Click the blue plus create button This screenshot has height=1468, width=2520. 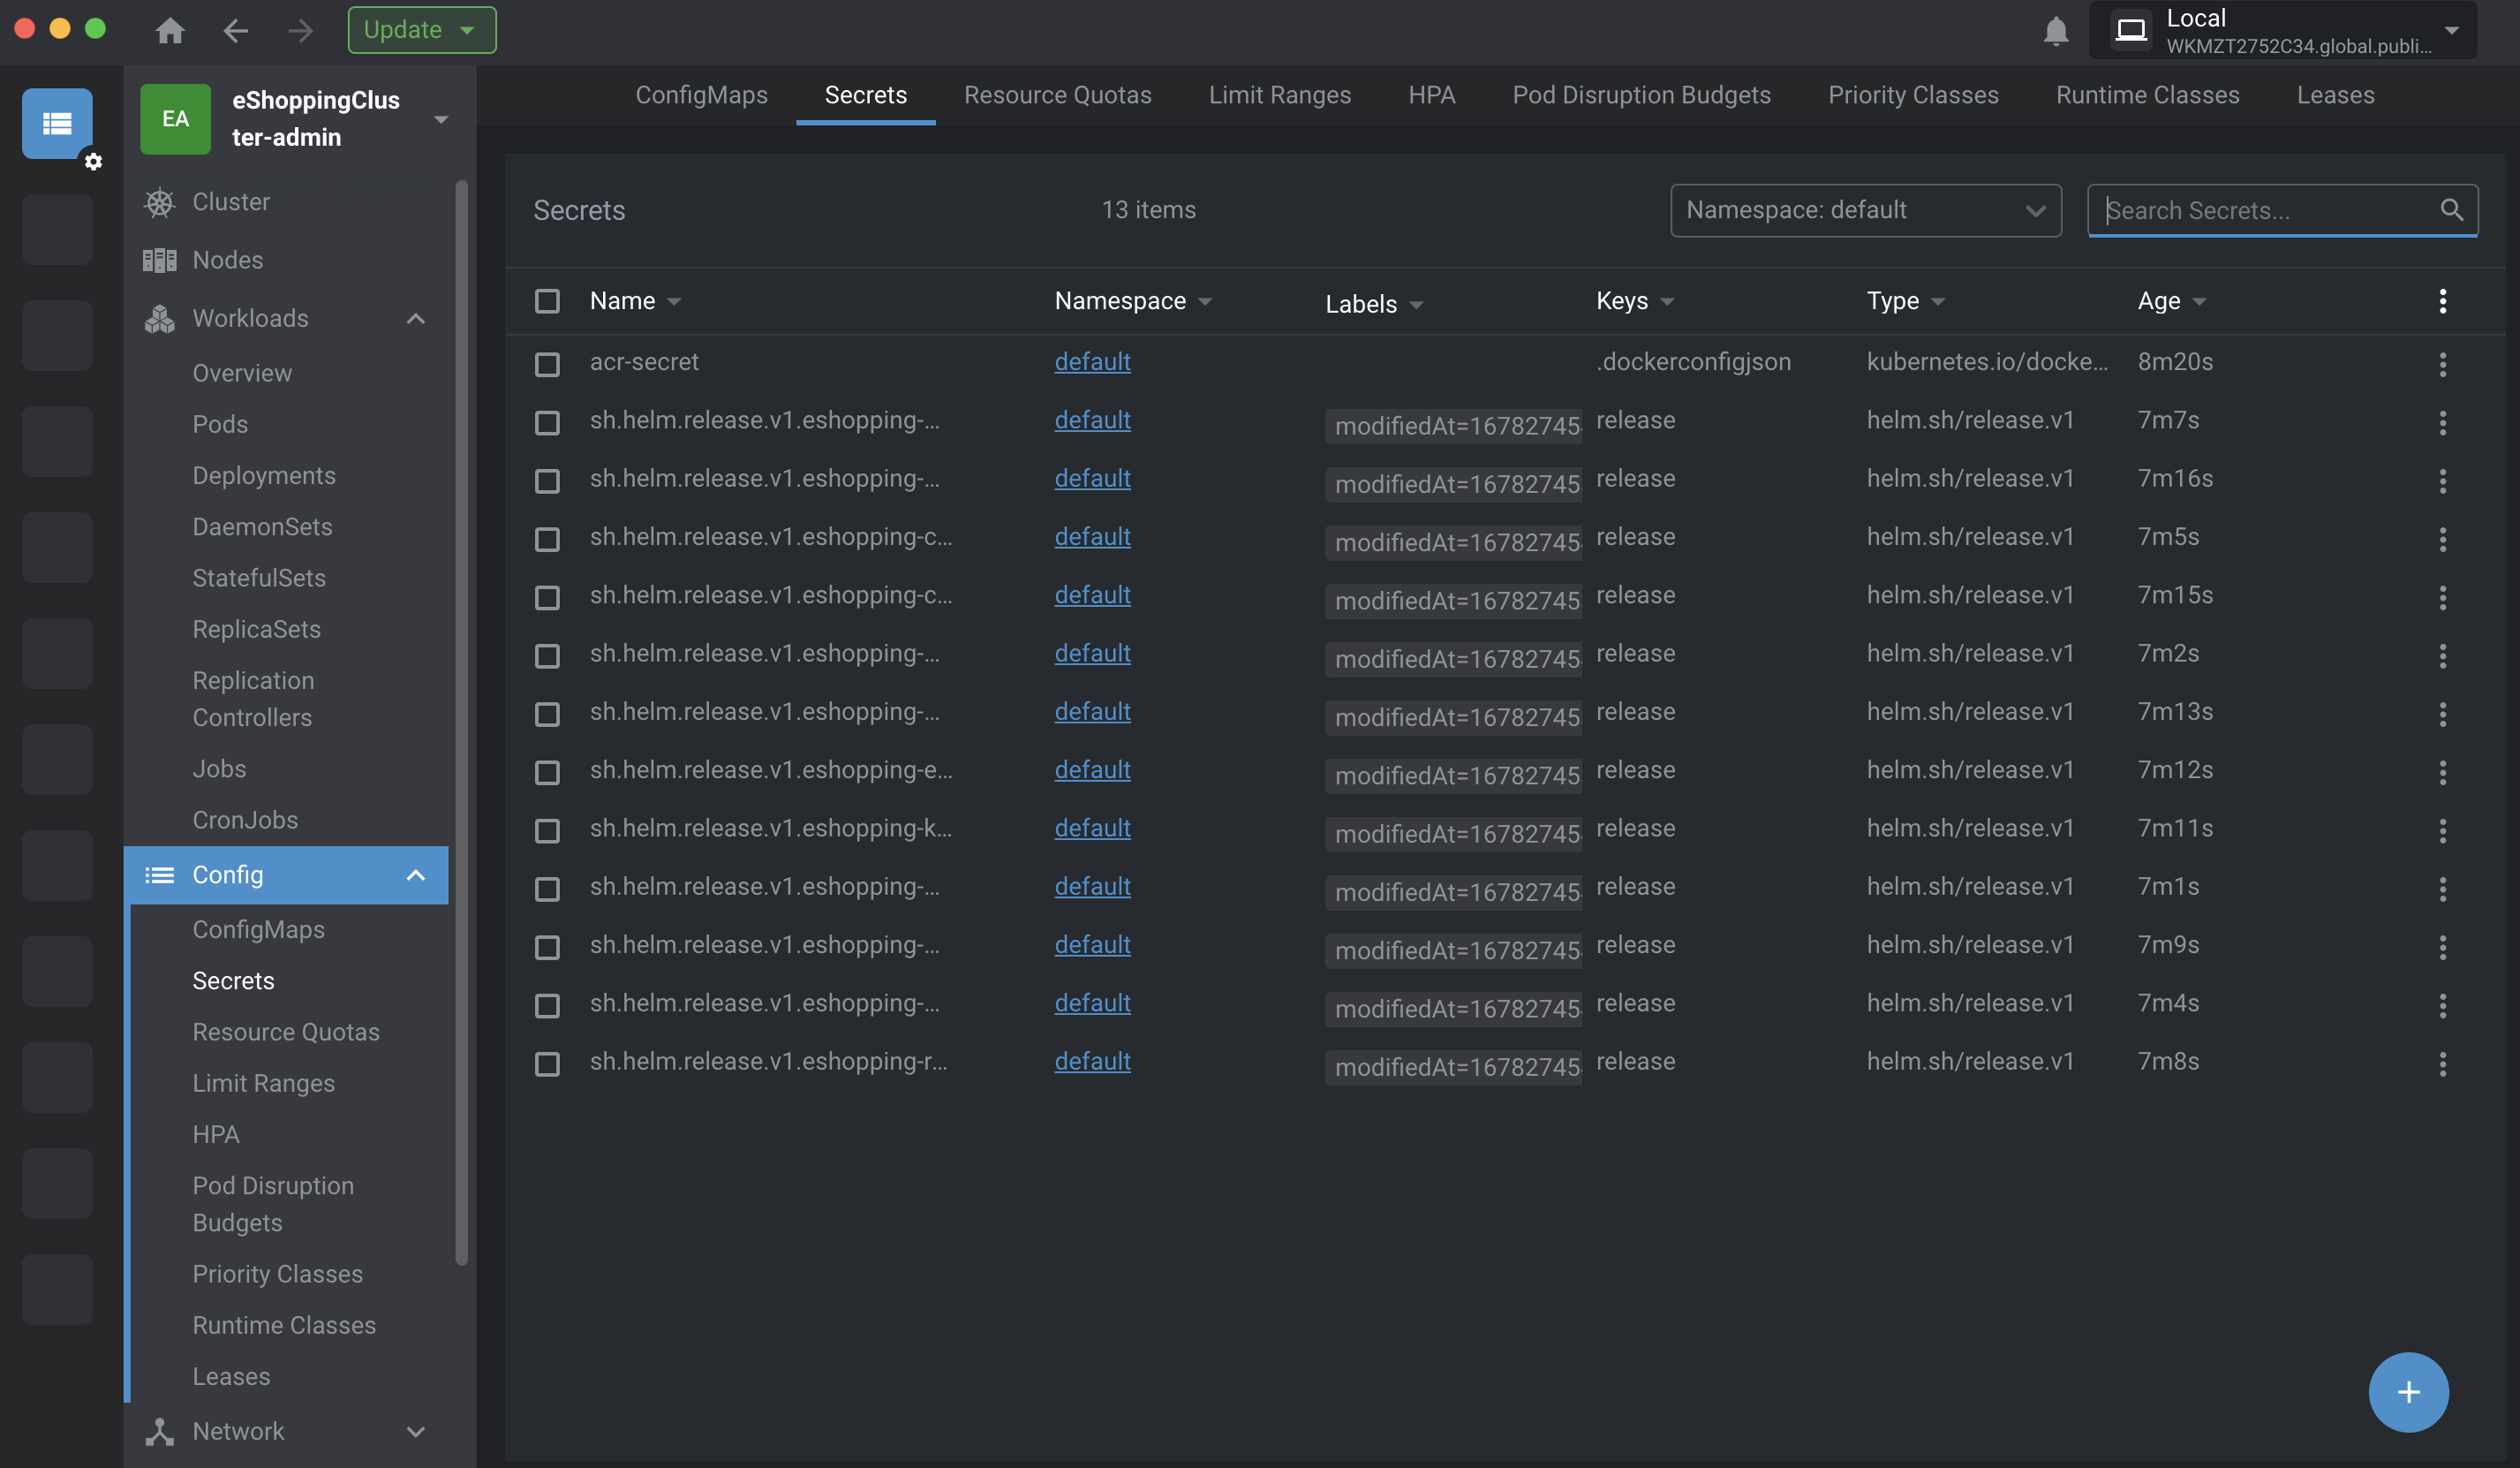tap(2408, 1392)
